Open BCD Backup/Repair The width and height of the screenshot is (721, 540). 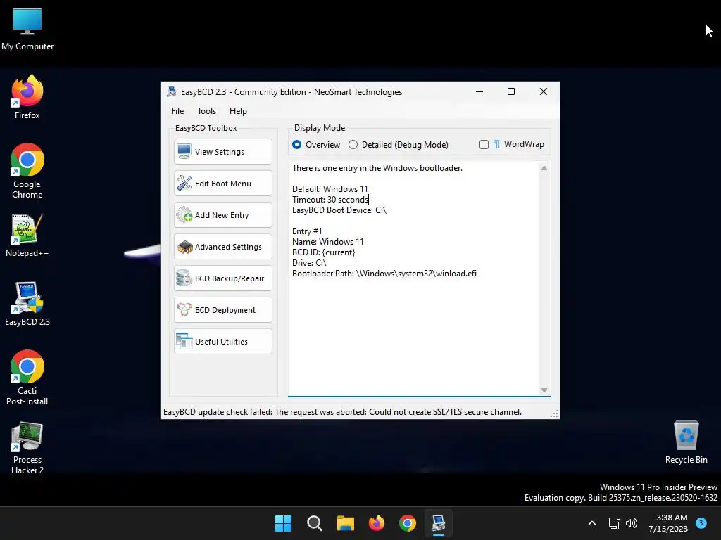tap(223, 278)
